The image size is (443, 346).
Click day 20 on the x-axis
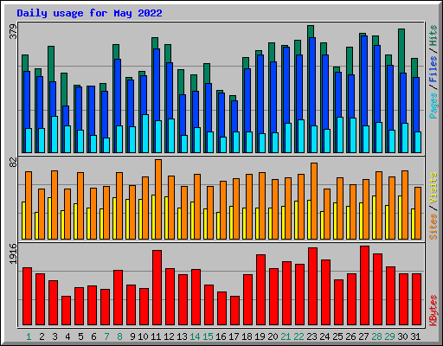273,336
